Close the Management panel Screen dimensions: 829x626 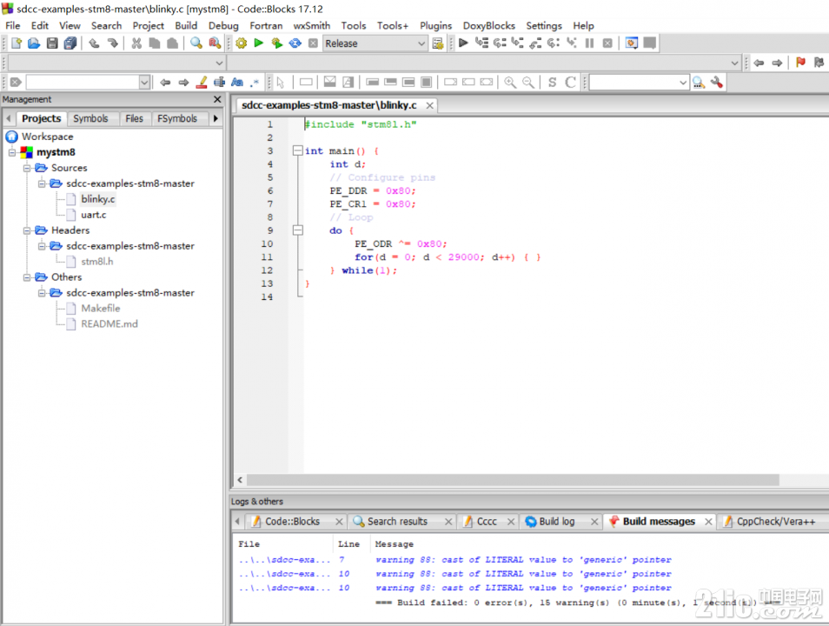pyautogui.click(x=217, y=99)
